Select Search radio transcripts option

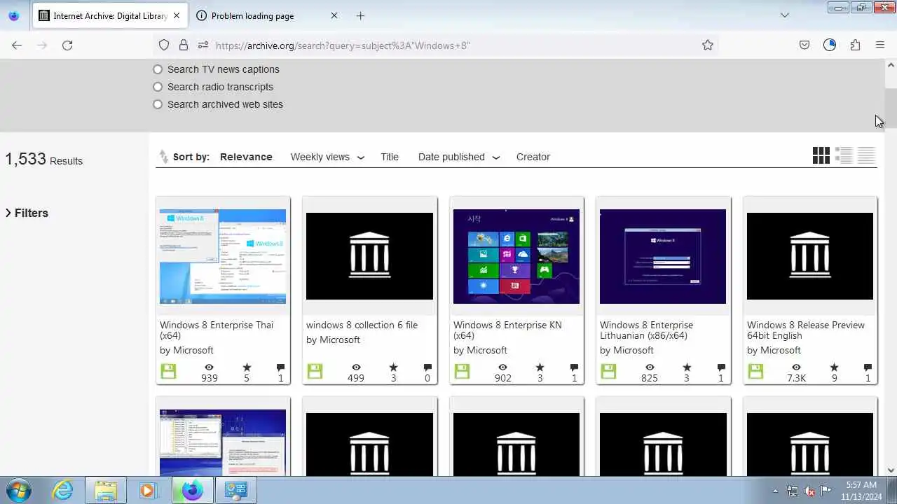pyautogui.click(x=158, y=87)
